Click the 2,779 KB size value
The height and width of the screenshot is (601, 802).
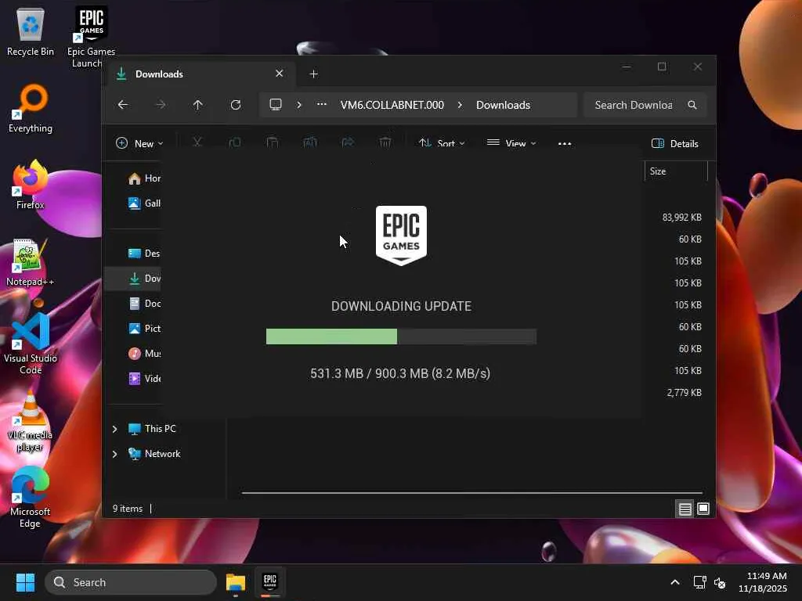click(x=685, y=393)
